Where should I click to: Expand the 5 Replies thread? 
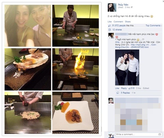[x=125, y=93]
